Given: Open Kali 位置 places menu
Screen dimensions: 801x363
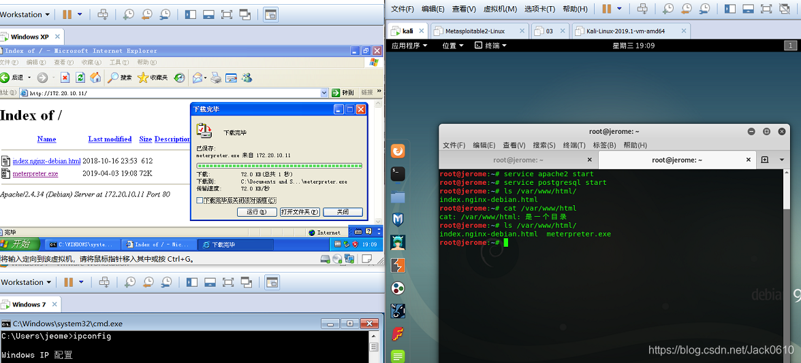Looking at the screenshot, I should [452, 46].
